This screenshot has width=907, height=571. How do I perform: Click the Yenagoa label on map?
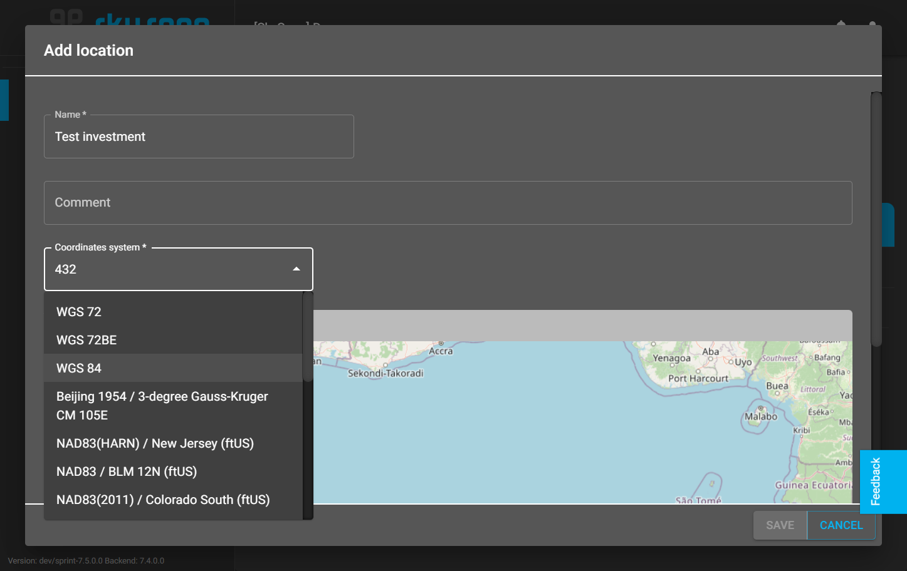[x=671, y=358]
